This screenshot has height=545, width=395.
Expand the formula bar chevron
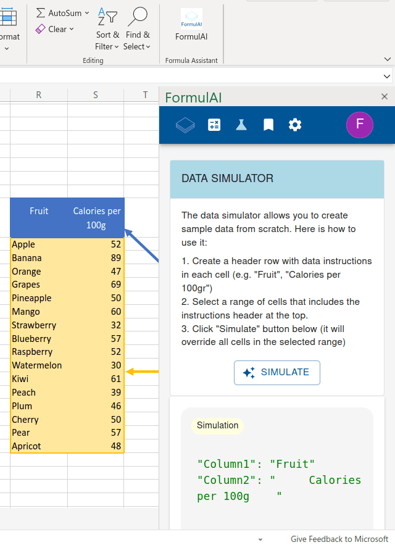(387, 76)
